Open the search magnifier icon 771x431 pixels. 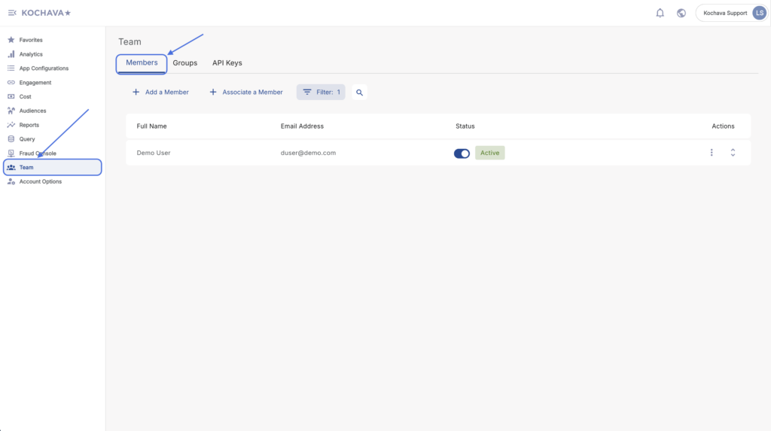click(360, 93)
